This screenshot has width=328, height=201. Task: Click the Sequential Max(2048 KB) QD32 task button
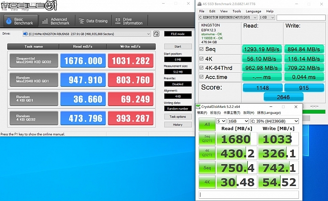pyautogui.click(x=34, y=60)
